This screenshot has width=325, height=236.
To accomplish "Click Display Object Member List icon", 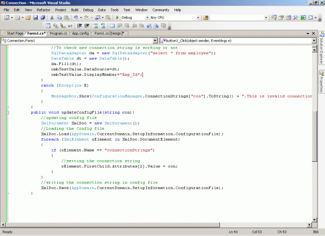I will (x=48, y=25).
